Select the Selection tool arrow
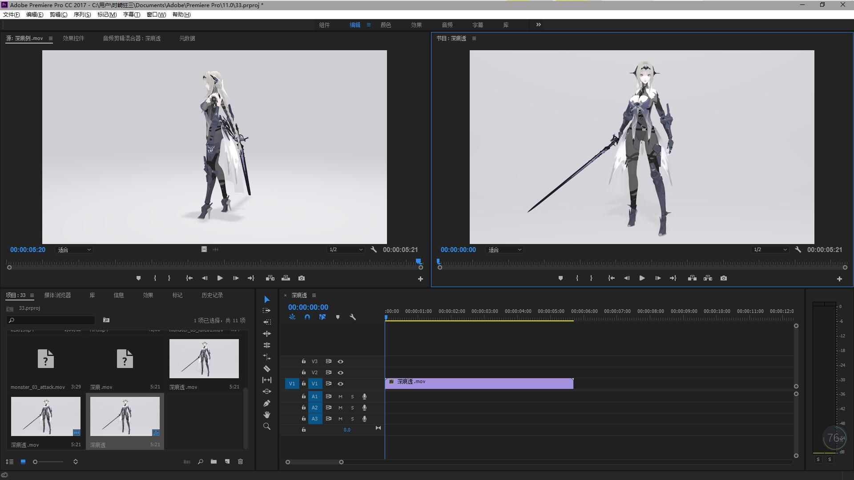 267,300
